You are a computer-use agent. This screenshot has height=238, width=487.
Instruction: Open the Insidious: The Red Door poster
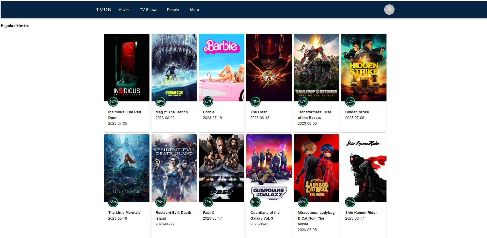[127, 68]
